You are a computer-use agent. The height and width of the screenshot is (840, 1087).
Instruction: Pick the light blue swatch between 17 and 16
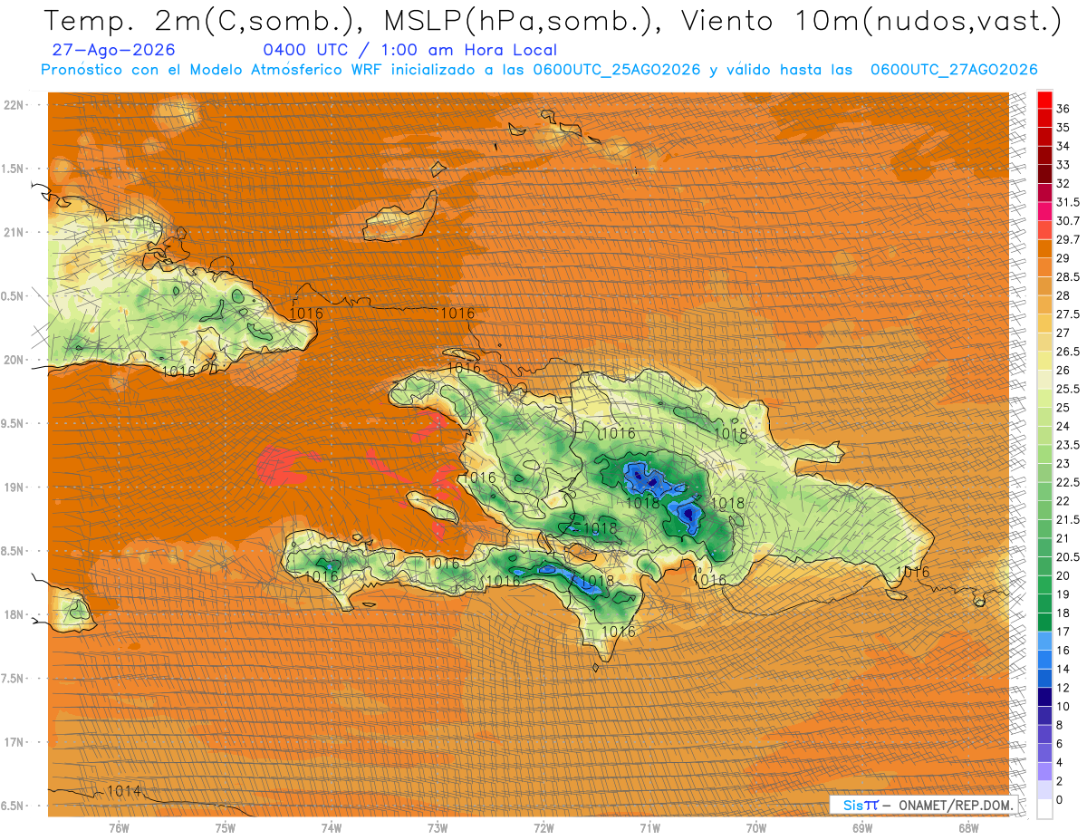coord(1044,641)
